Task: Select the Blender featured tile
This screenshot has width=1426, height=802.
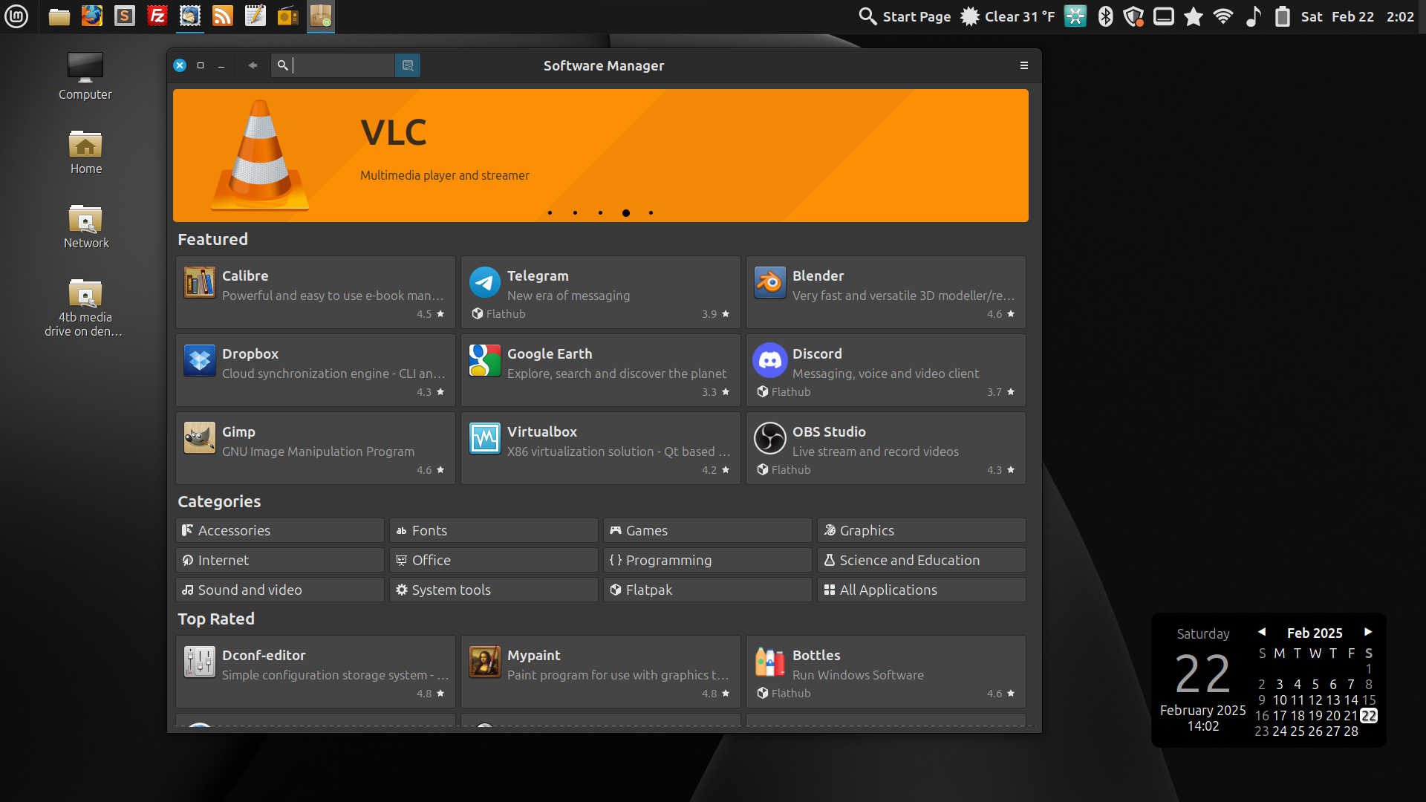Action: point(885,292)
